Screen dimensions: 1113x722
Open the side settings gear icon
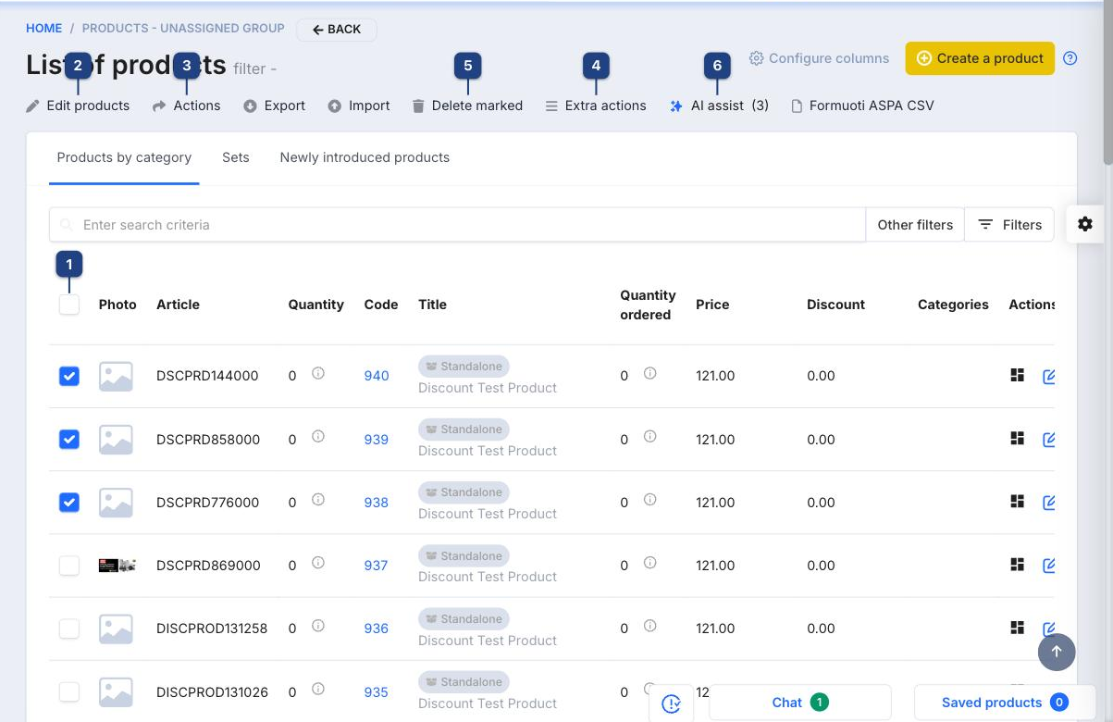coord(1085,224)
